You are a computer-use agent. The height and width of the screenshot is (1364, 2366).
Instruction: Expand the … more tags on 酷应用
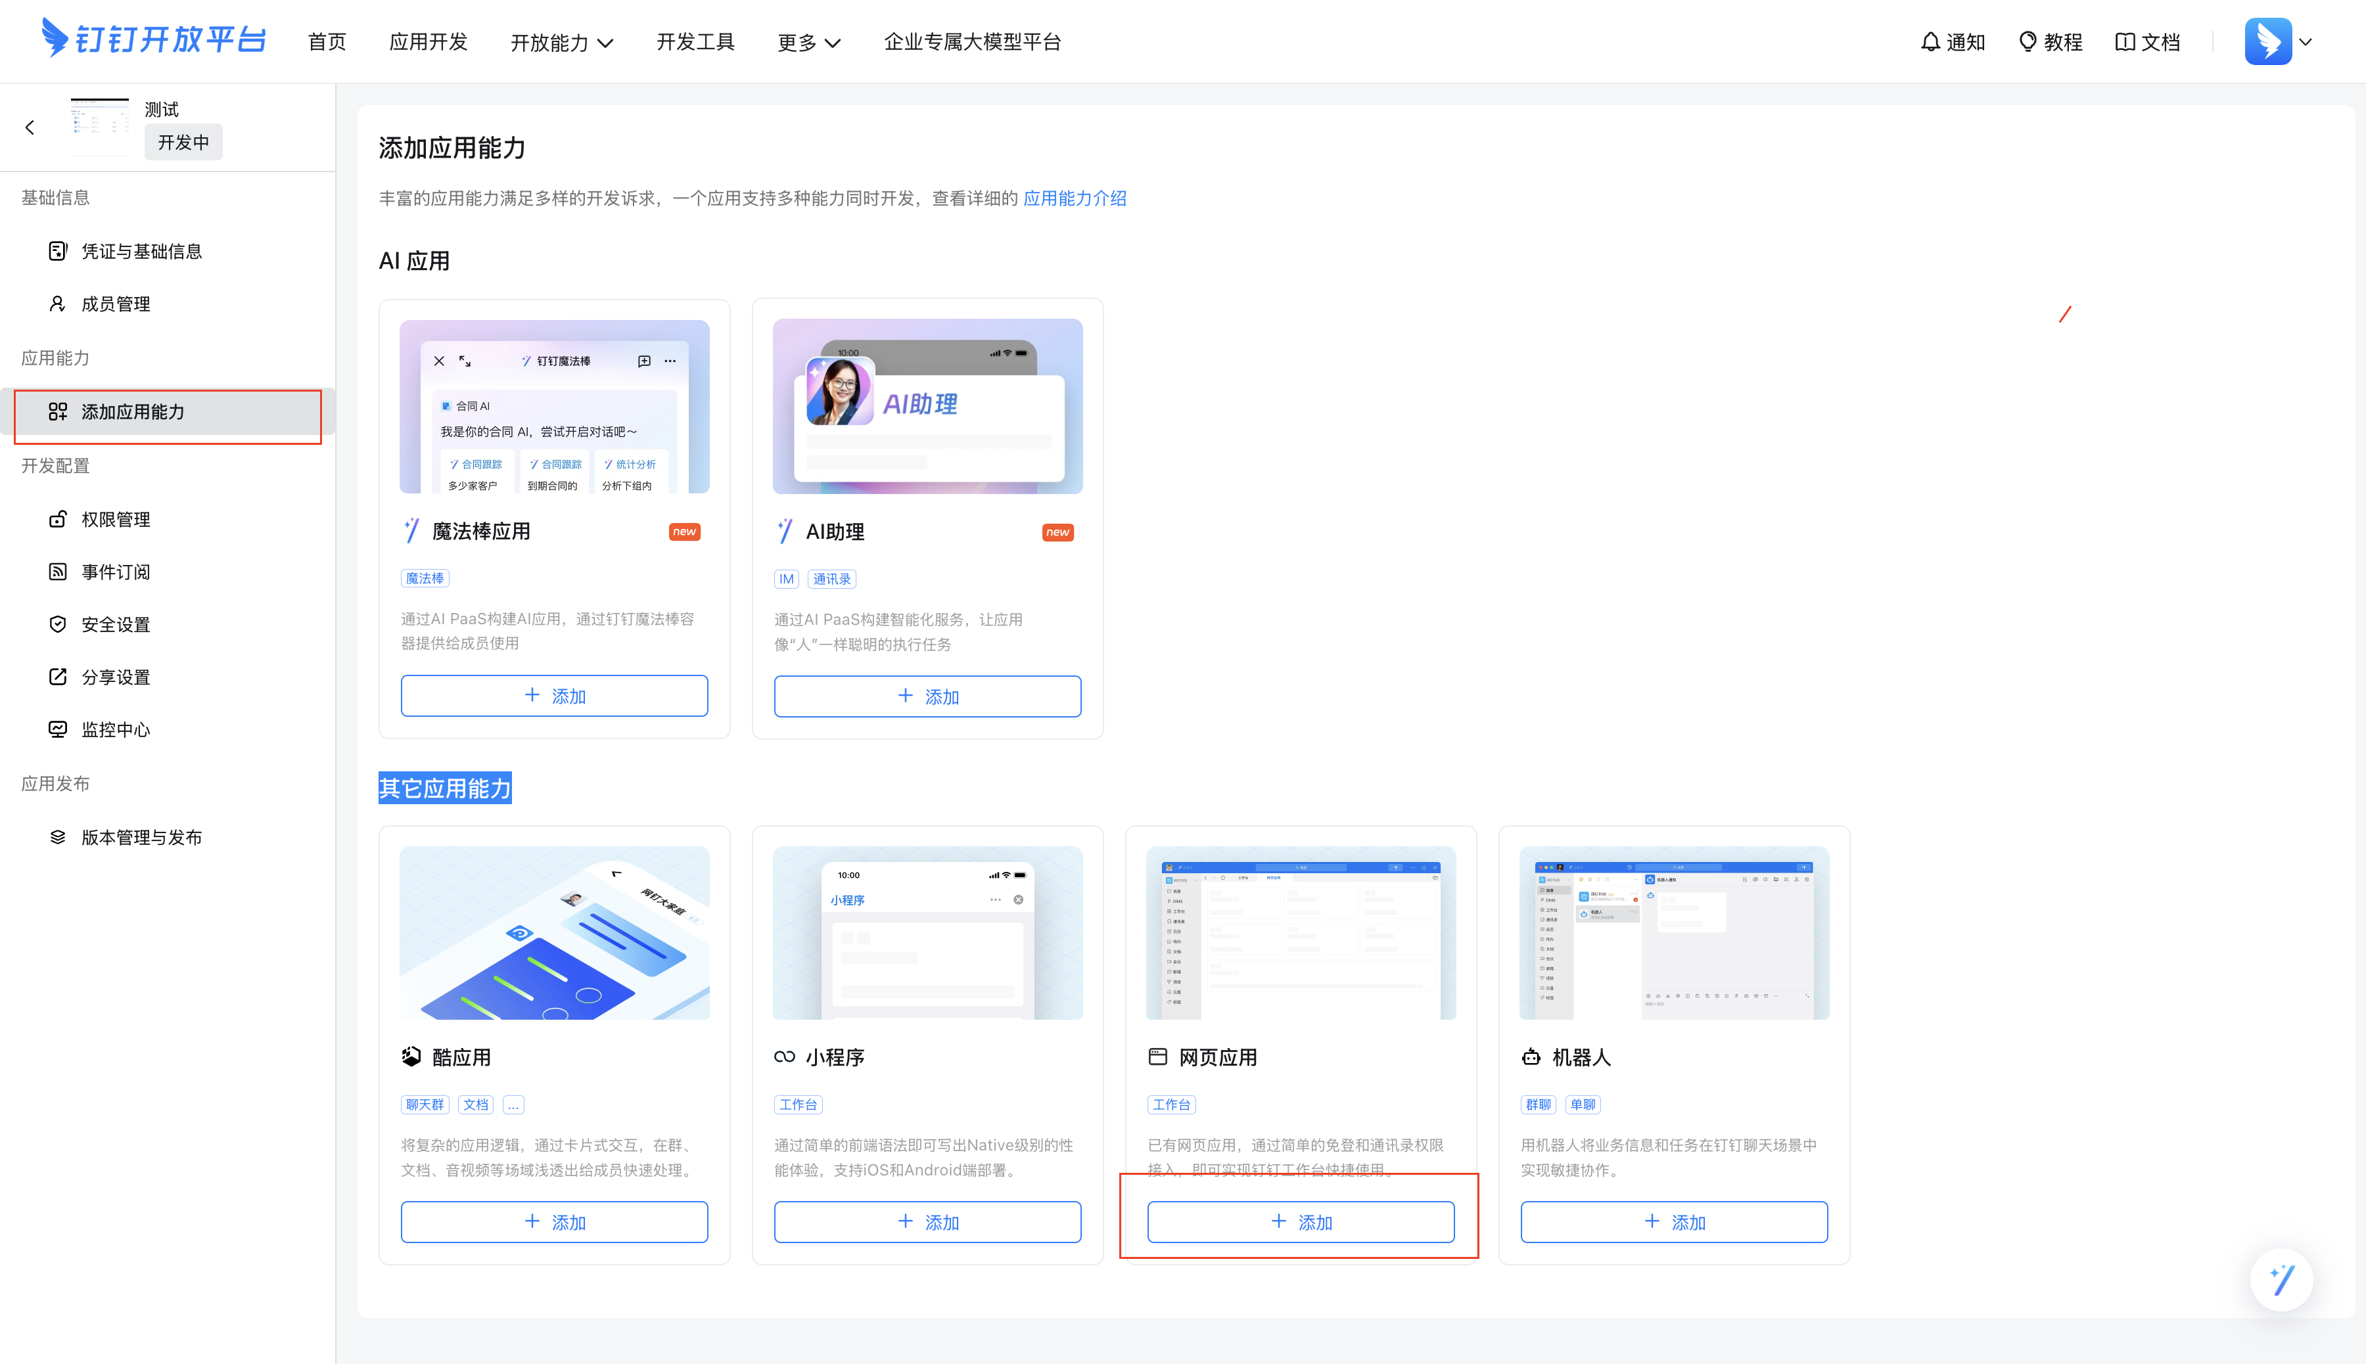tap(513, 1104)
